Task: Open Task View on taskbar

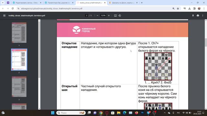Action: tap(89, 113)
